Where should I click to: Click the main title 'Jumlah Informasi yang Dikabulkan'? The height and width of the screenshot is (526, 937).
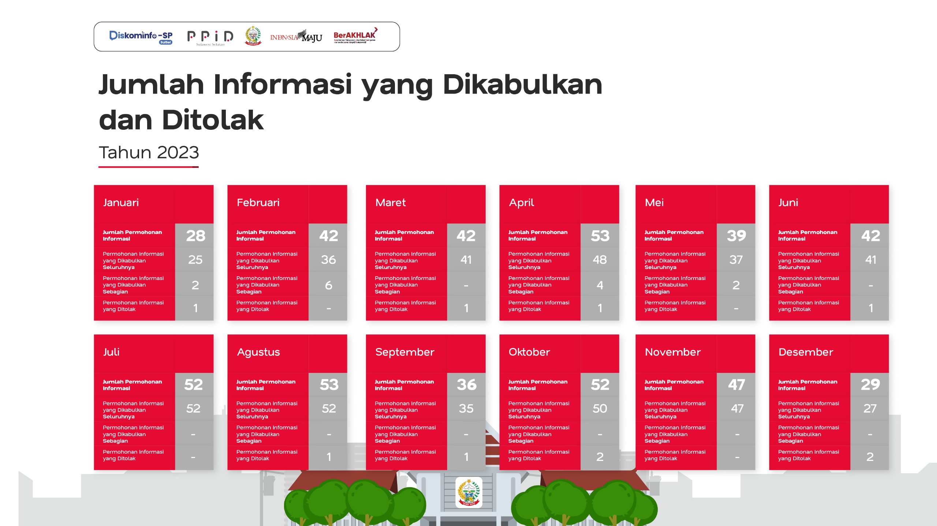(350, 85)
